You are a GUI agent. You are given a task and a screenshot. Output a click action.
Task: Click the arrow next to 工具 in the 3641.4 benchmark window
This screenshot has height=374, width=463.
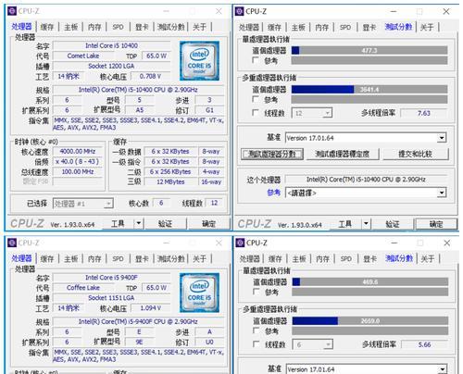coord(366,224)
